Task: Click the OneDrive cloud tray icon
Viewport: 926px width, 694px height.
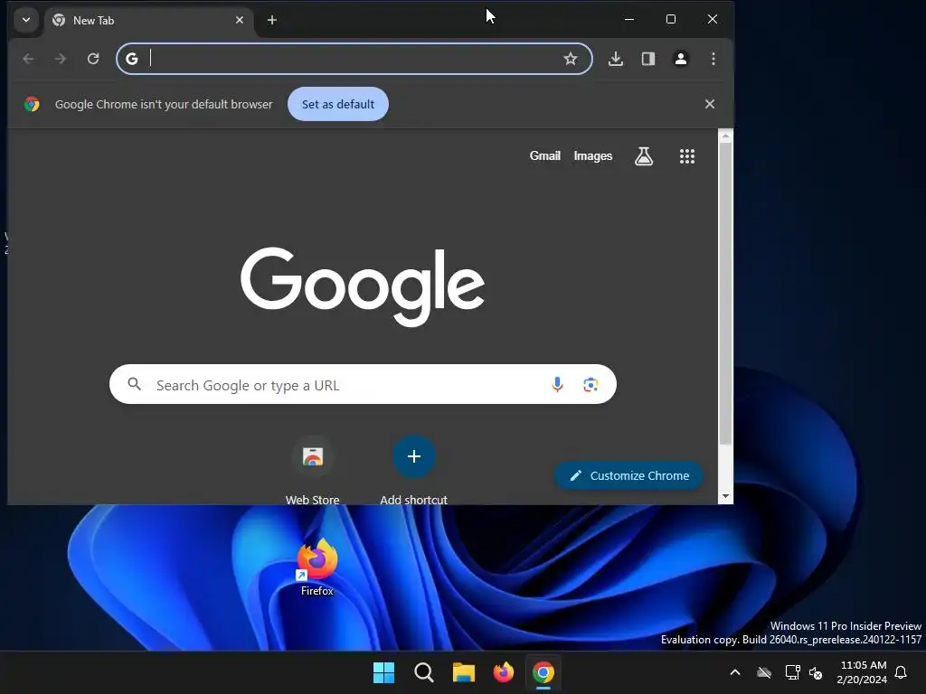Action: [764, 672]
